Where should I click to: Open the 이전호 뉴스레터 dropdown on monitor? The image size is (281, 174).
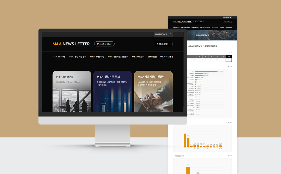point(164,44)
